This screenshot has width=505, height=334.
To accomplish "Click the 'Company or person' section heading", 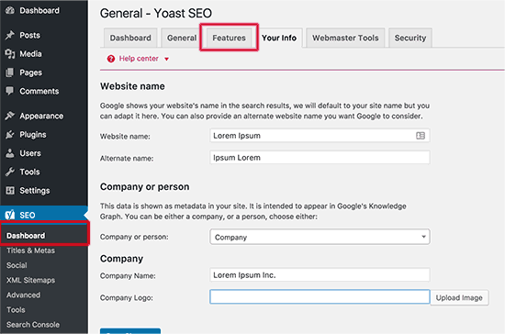I will click(144, 186).
